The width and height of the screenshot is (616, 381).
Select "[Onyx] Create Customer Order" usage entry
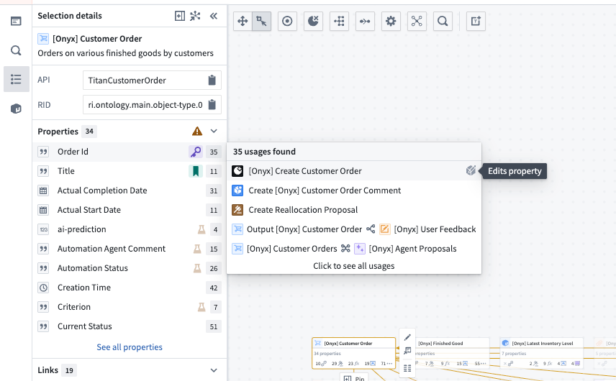click(305, 171)
